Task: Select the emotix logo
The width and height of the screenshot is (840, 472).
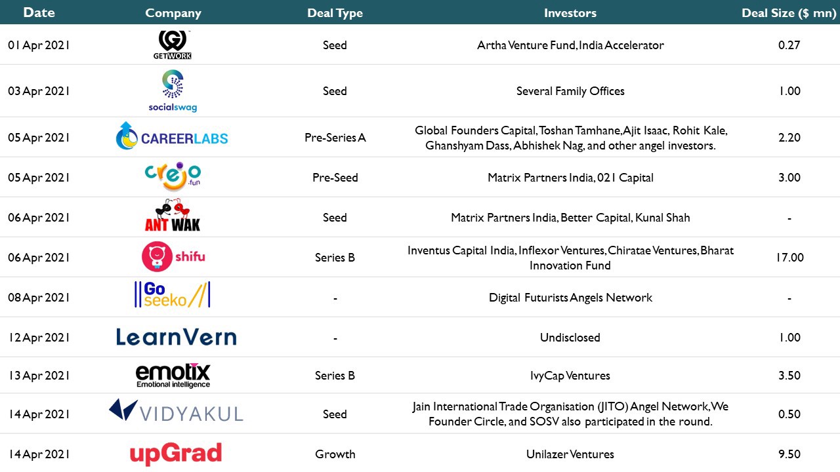Action: tap(173, 375)
